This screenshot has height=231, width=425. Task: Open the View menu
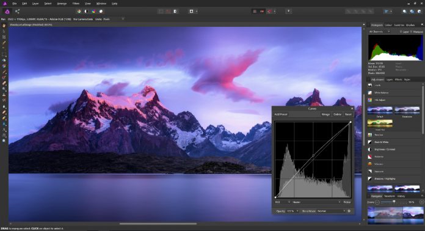click(x=88, y=4)
